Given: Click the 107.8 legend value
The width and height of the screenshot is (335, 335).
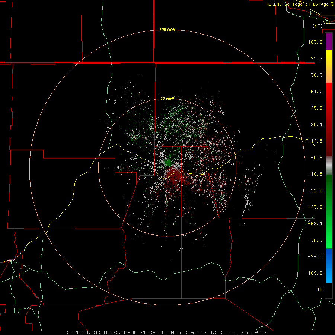Looking at the screenshot, I should 315,42.
